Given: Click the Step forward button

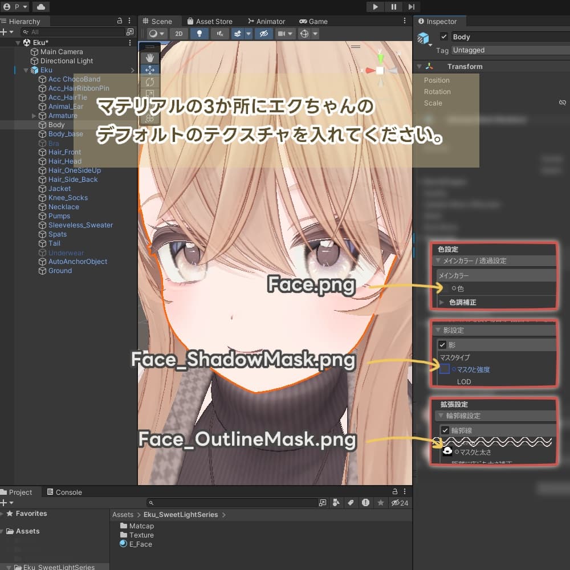Looking at the screenshot, I should tap(411, 7).
